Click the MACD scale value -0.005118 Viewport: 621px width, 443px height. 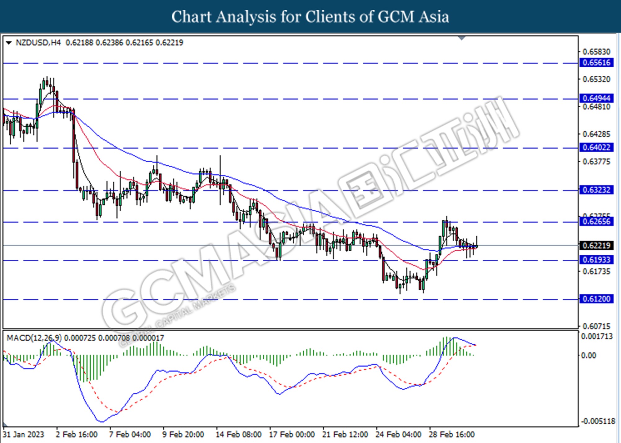coord(598,421)
